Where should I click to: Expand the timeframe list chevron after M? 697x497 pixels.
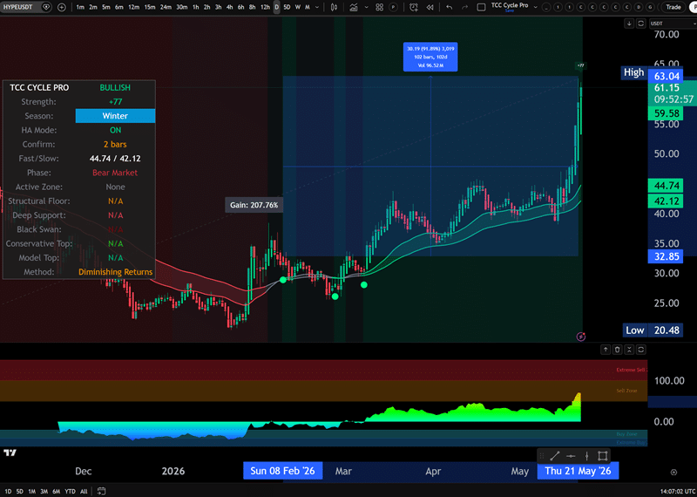(x=317, y=7)
